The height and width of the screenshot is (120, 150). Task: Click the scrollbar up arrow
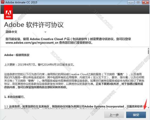point(148,49)
